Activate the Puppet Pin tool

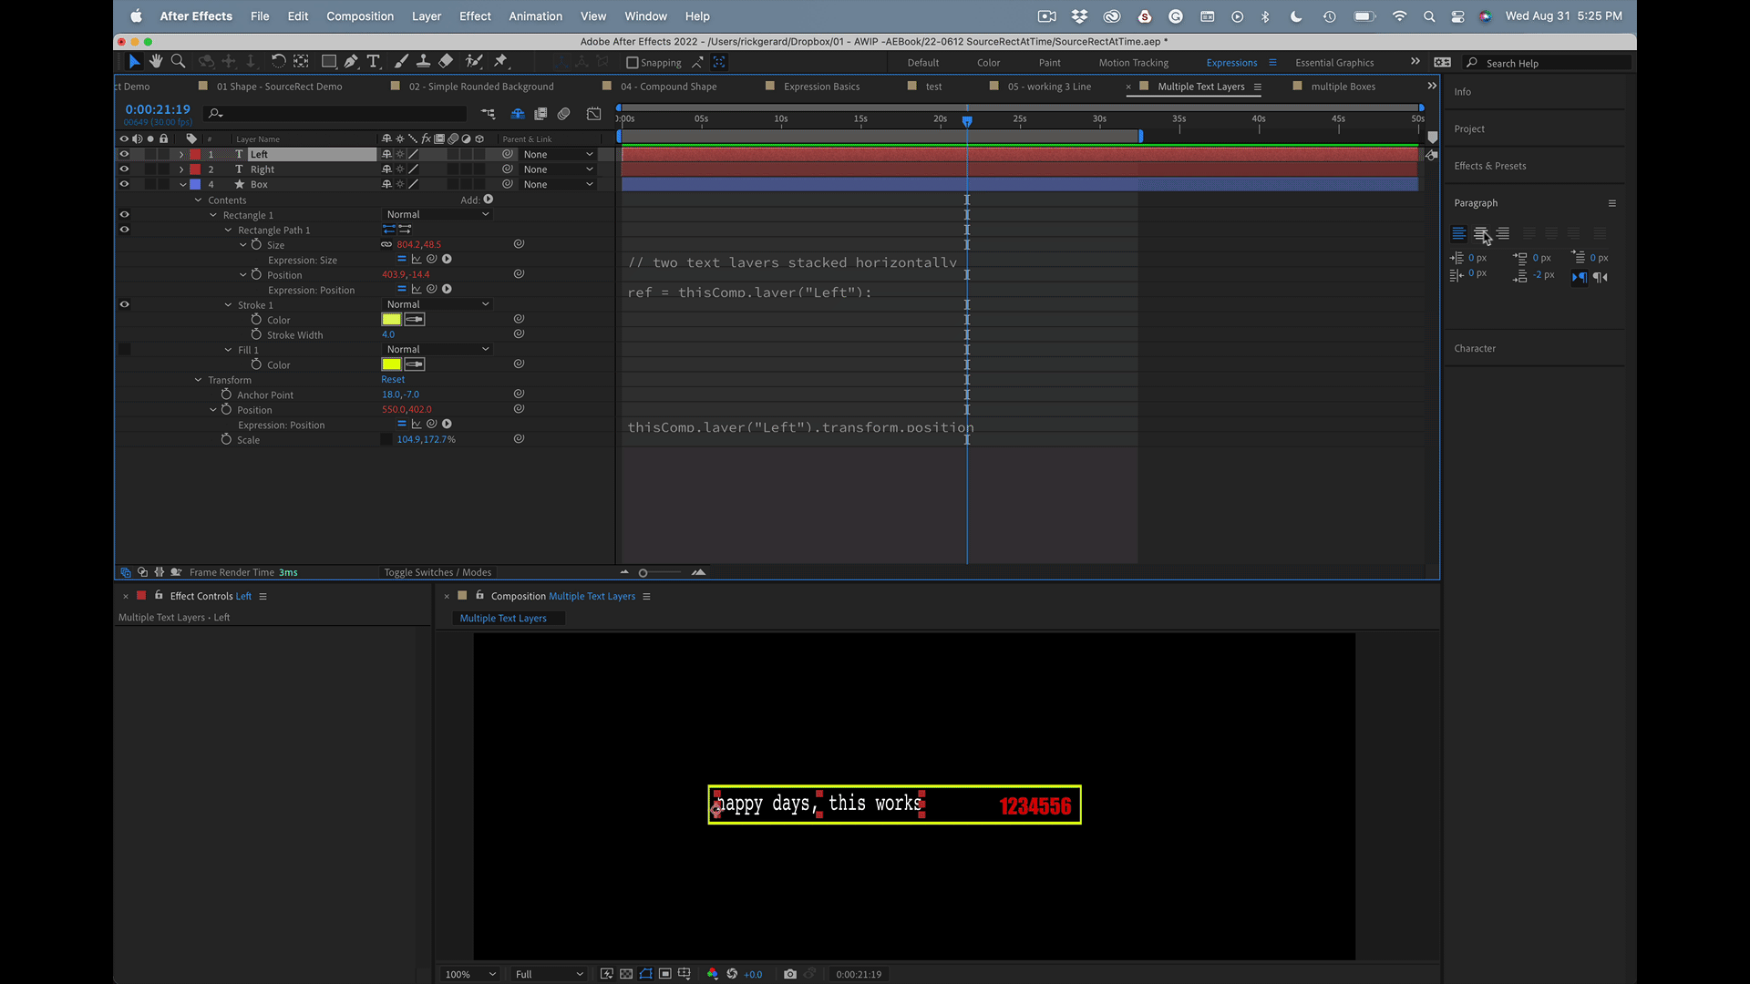(500, 61)
